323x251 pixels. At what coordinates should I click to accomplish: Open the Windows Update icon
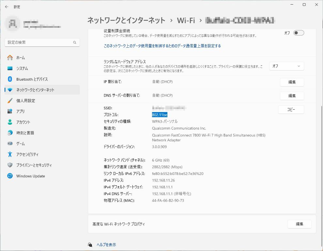10,176
